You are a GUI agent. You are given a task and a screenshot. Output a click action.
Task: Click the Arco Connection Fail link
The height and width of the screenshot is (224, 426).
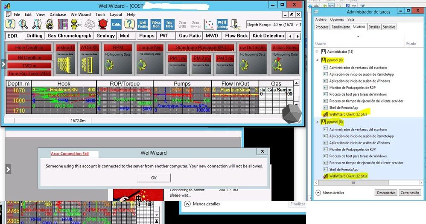70,154
